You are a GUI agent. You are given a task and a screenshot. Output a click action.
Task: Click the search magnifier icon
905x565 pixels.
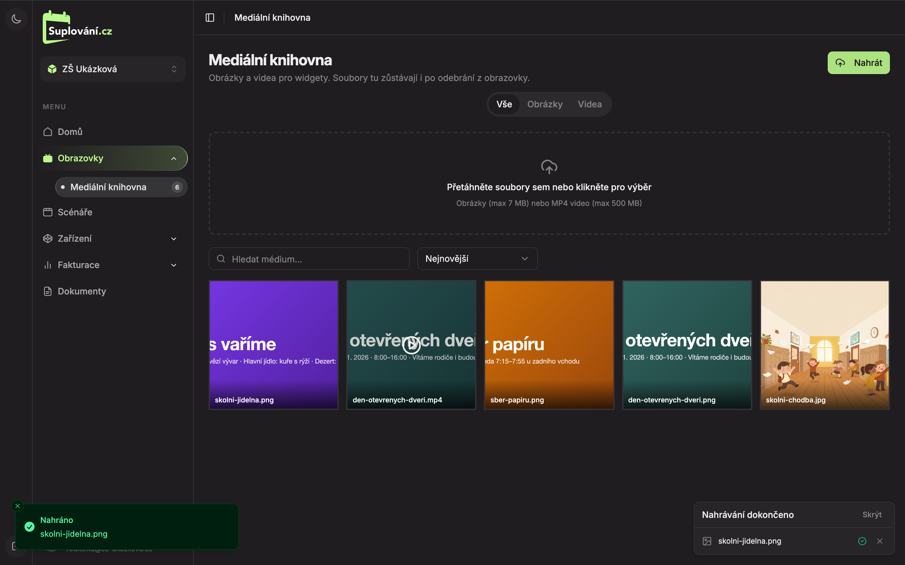coord(221,259)
